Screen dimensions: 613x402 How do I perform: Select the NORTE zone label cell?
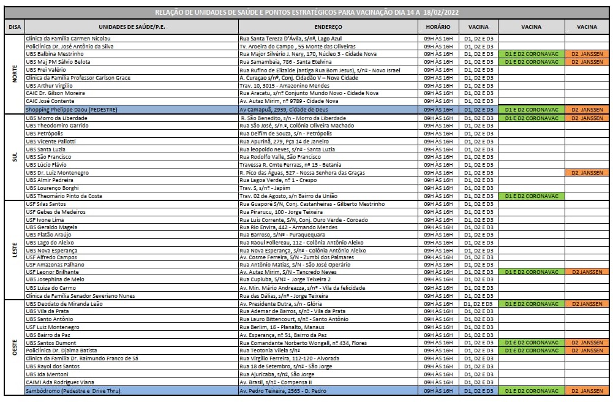point(14,74)
